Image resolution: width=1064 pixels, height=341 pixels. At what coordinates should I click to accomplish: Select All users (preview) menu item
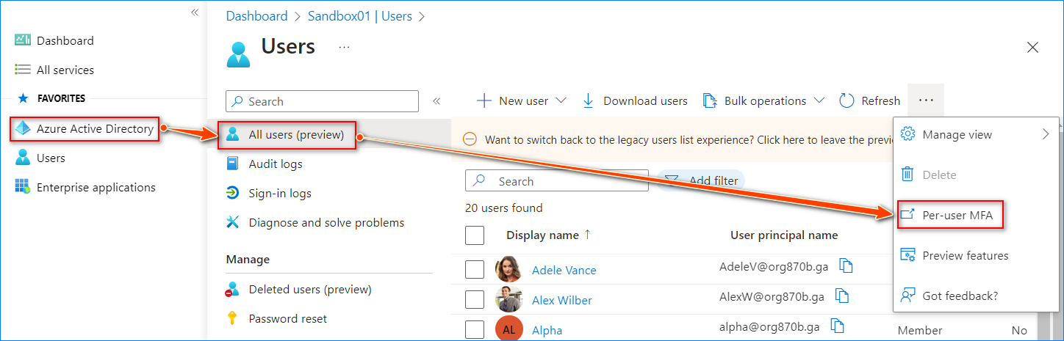pyautogui.click(x=287, y=135)
